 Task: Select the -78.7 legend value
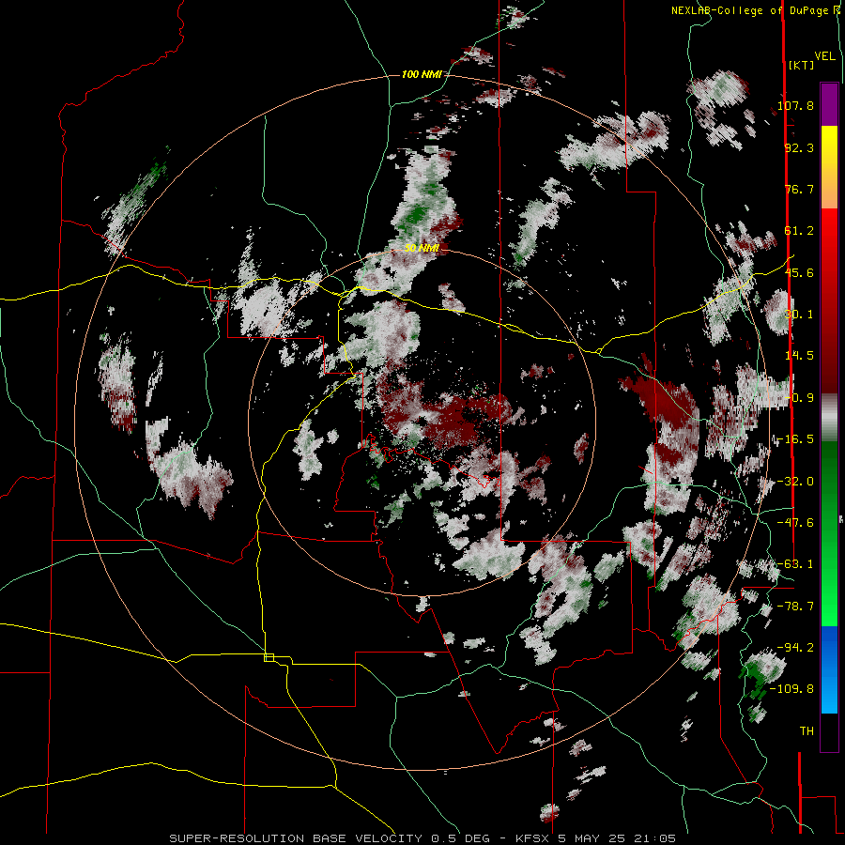click(x=795, y=607)
